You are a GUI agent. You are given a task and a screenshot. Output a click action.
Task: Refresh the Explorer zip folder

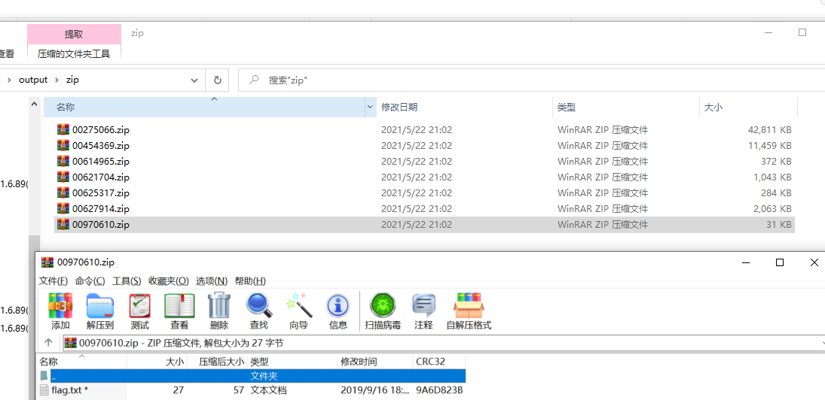click(217, 80)
